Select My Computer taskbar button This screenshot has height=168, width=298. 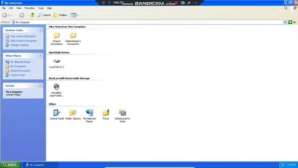click(x=41, y=165)
